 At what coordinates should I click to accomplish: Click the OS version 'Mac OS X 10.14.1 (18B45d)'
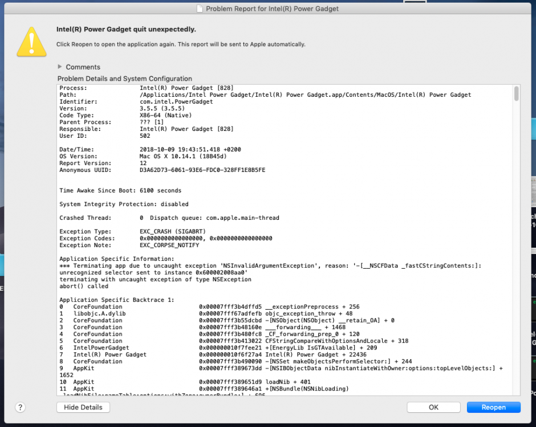[x=183, y=157]
